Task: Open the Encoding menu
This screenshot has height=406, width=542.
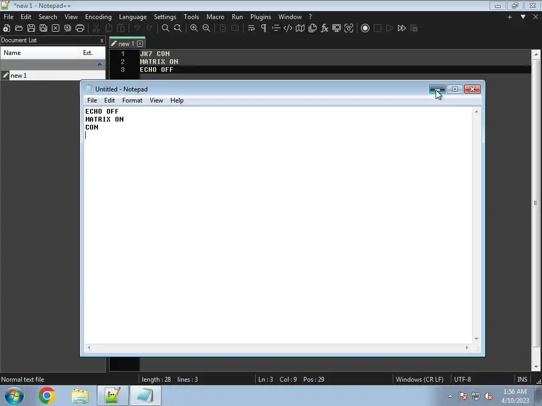Action: tap(98, 16)
